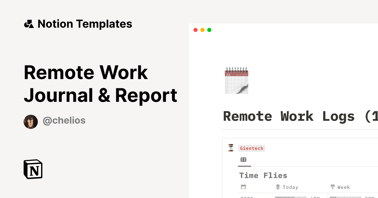Select the Notion N logo
Image resolution: width=378 pixels, height=198 pixels.
(x=33, y=169)
